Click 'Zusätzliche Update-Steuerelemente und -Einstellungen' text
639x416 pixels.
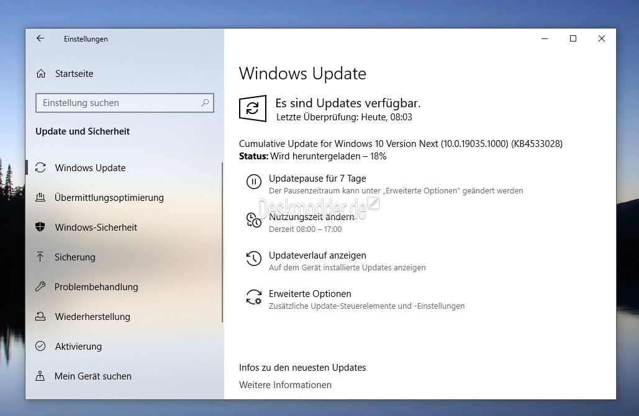367,306
